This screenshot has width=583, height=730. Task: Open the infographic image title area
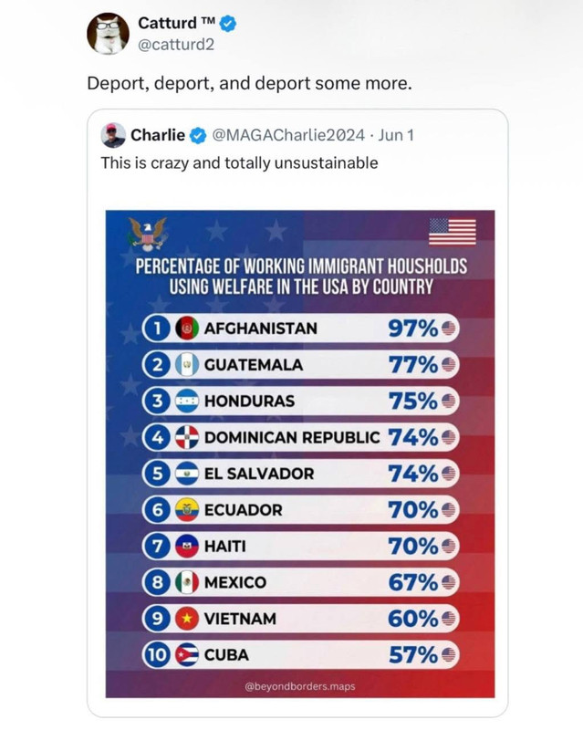pyautogui.click(x=301, y=276)
